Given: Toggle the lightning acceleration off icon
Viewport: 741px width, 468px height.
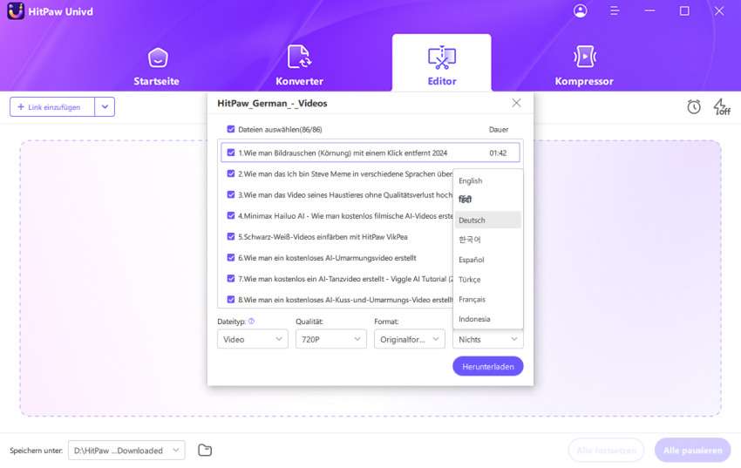Looking at the screenshot, I should [x=722, y=106].
